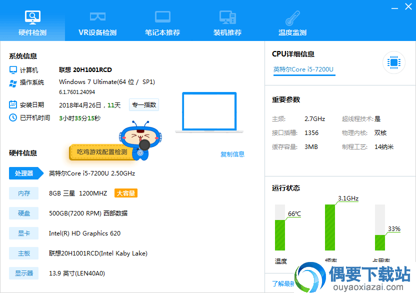The height and width of the screenshot is (293, 416).
Task: Open the 英特尔Core i5-7200U CPU detail tab
Action: [303, 69]
